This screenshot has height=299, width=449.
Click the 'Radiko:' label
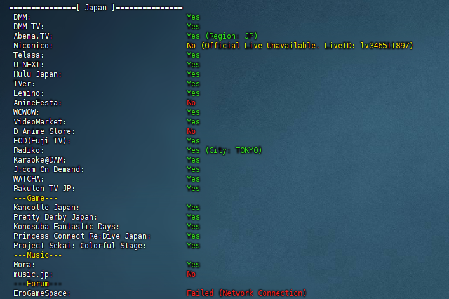pyautogui.click(x=29, y=150)
